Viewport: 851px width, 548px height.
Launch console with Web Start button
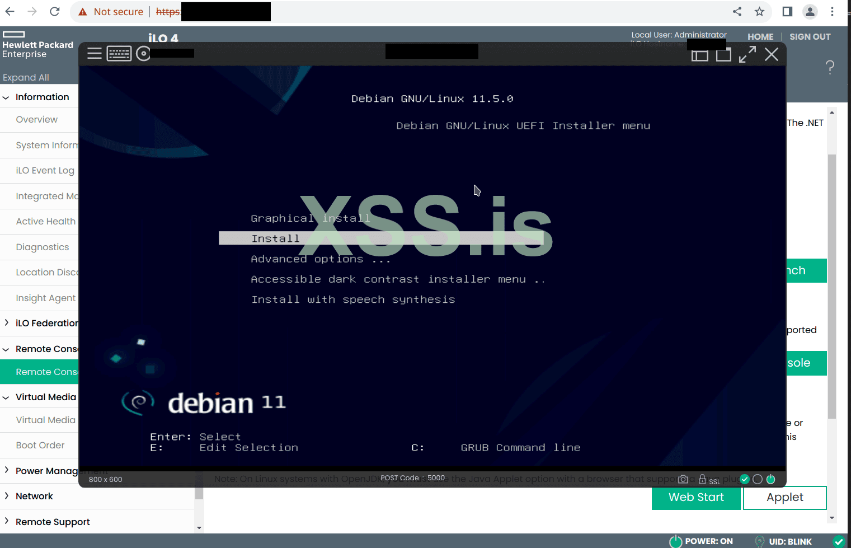[x=696, y=498]
